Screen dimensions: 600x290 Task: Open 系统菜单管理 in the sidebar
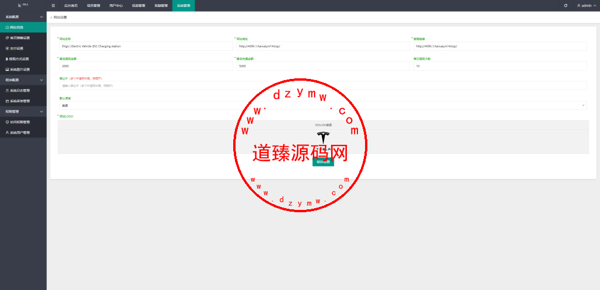(23, 101)
